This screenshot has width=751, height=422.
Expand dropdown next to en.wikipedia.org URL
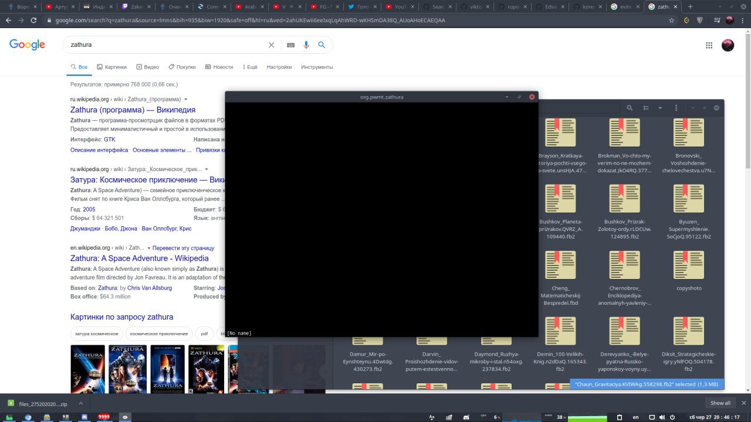click(x=149, y=248)
